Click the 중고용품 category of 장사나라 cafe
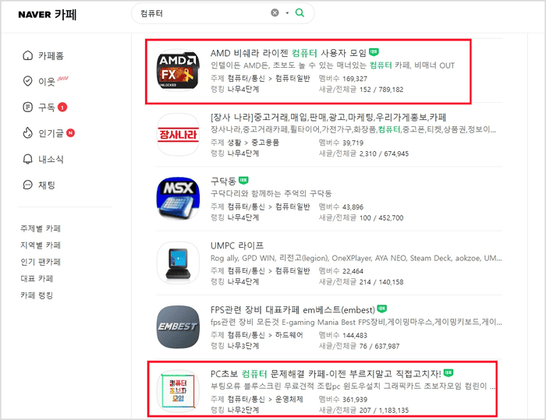This screenshot has height=420, width=546. (265, 143)
